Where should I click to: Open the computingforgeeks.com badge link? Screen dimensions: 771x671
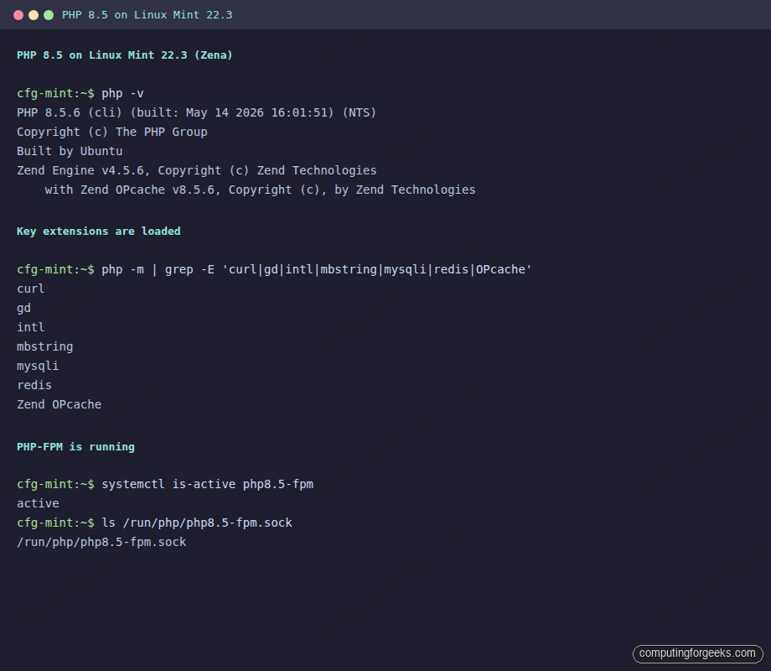tap(697, 653)
